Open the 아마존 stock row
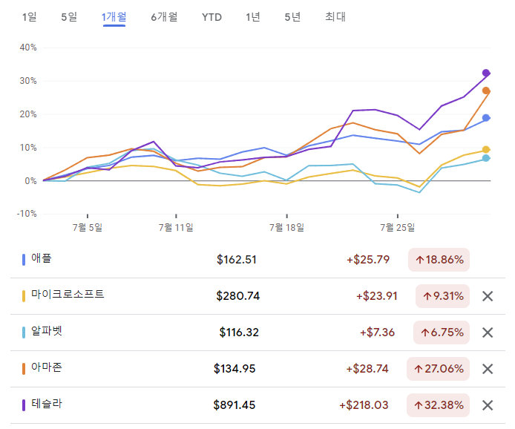515x429 pixels. coord(257,369)
